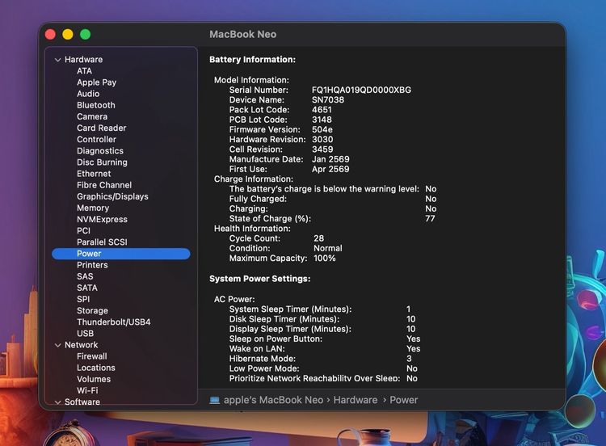Select Parallel SCSI in the sidebar

click(x=102, y=242)
